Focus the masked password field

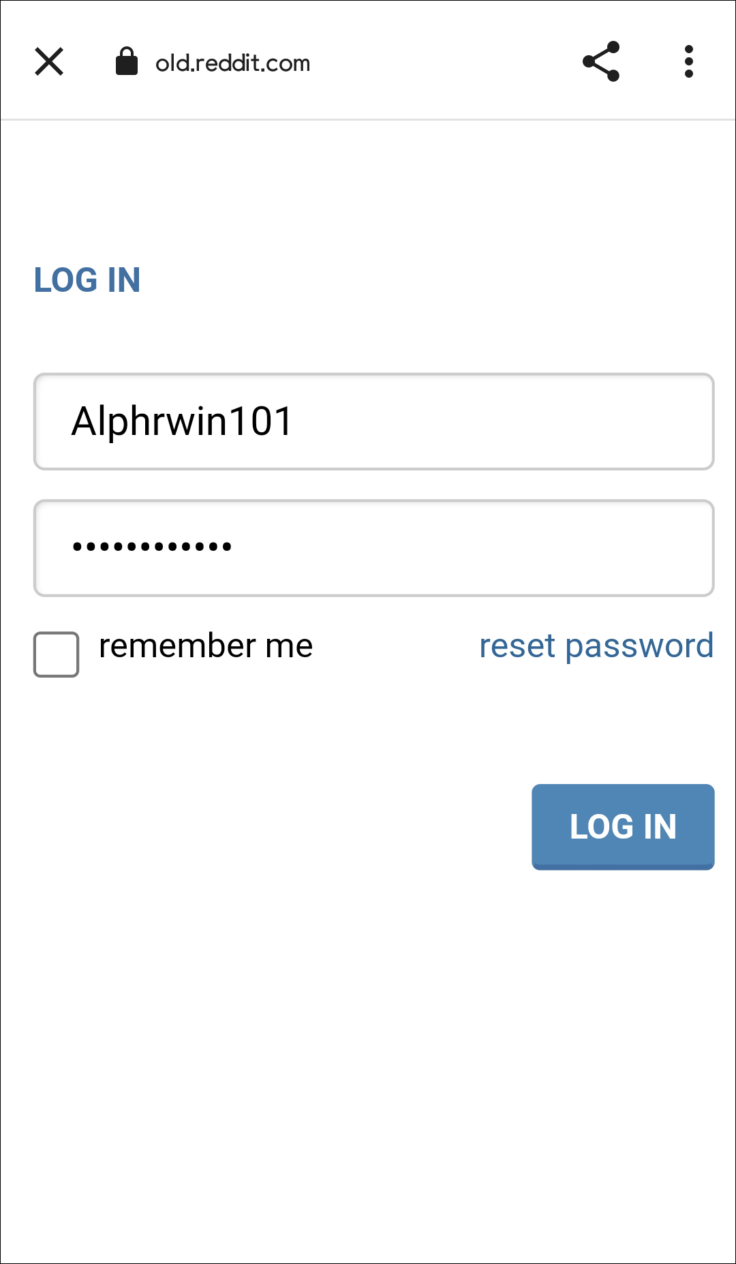click(x=373, y=548)
